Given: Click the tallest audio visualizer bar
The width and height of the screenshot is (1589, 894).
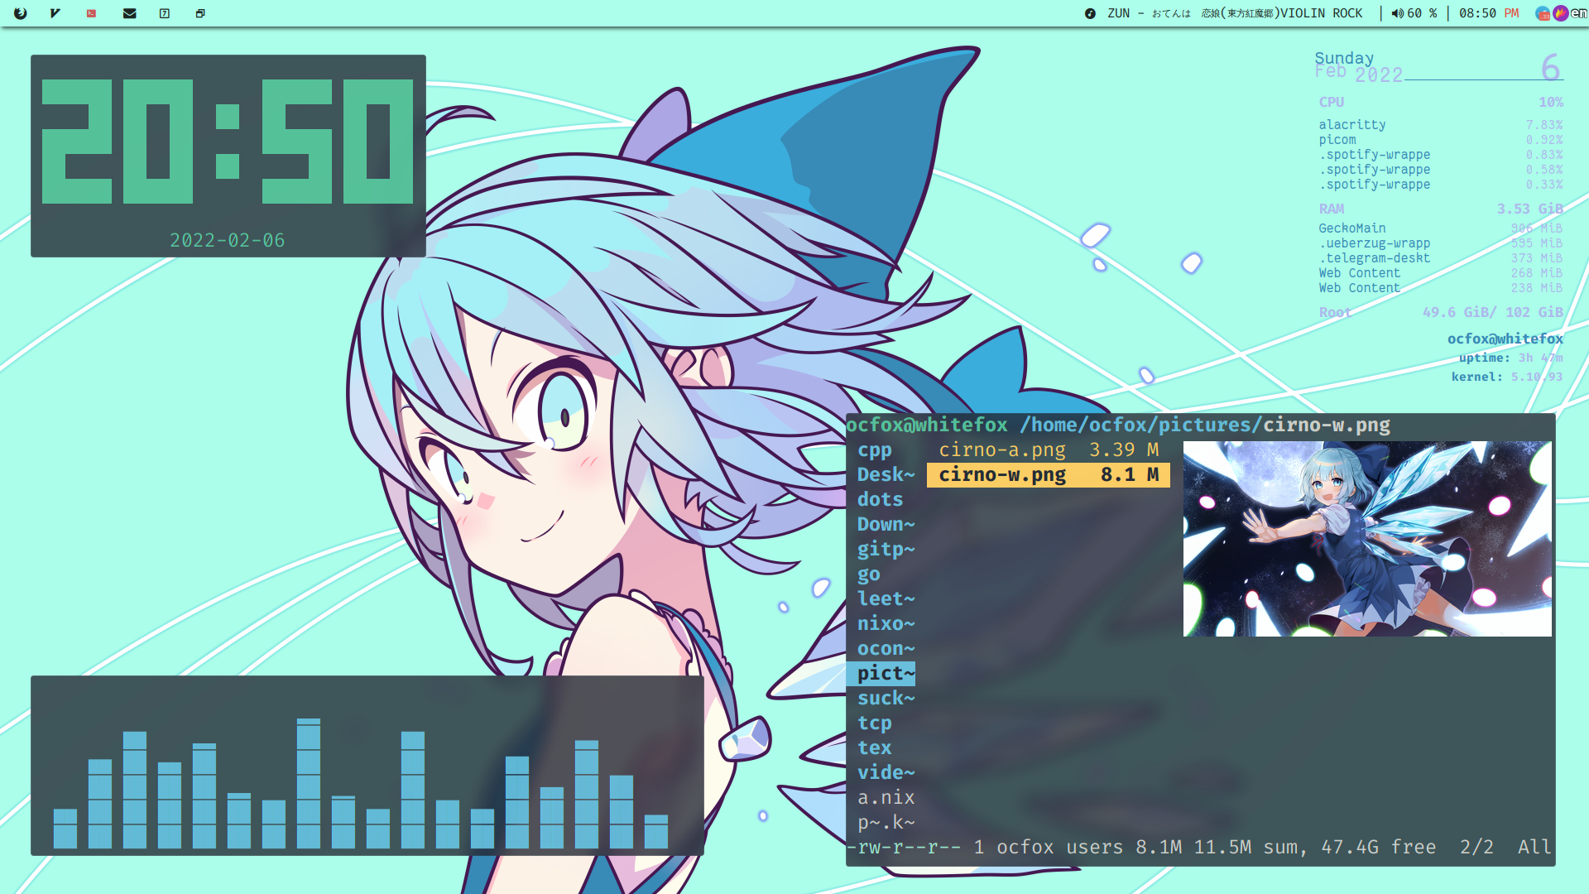Looking at the screenshot, I should tap(309, 783).
